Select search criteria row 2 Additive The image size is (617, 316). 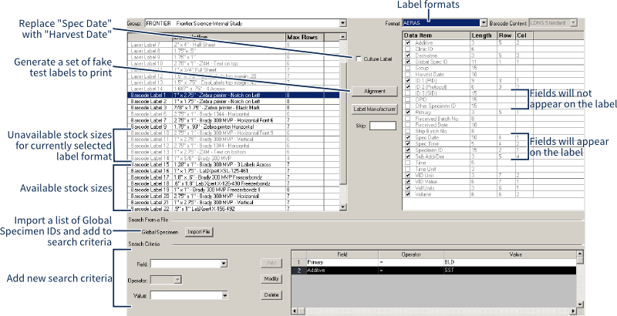pyautogui.click(x=434, y=271)
